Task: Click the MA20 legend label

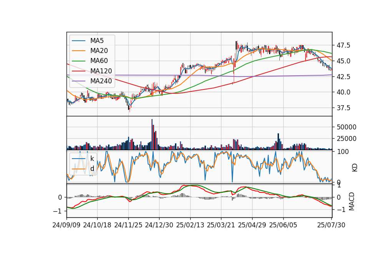Action: (99, 51)
